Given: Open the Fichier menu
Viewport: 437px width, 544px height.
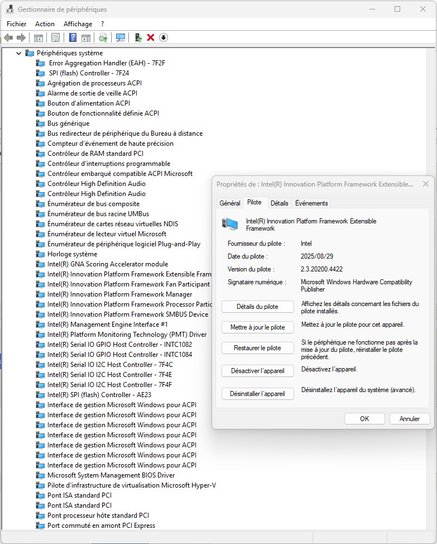Looking at the screenshot, I should (x=17, y=24).
